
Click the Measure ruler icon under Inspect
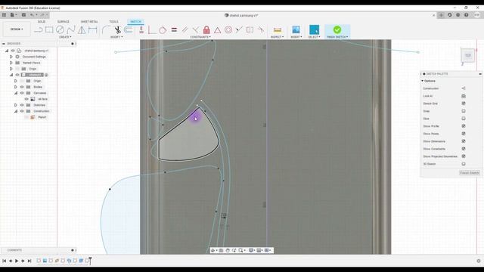click(x=278, y=30)
